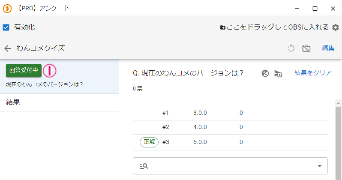Click 結果をクリア to clear results

(x=313, y=73)
